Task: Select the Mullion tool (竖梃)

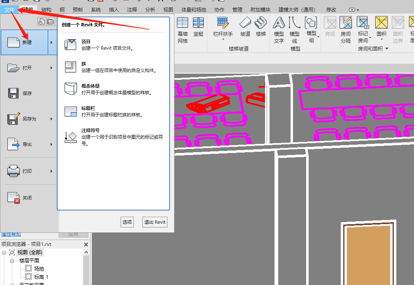Action: coord(198,27)
